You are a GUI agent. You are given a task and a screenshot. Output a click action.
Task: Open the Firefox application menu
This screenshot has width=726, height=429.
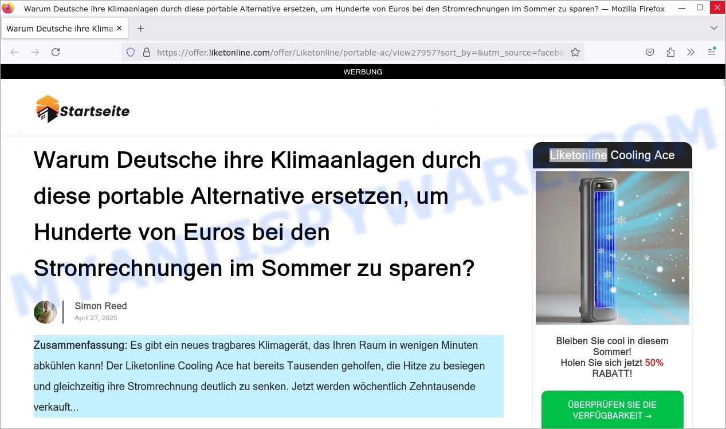712,52
